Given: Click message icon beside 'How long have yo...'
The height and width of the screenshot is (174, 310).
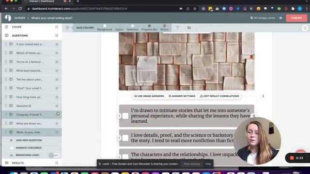Looking at the screenshot, I should (11, 97).
